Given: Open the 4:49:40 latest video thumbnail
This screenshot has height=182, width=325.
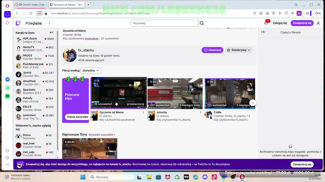Looking at the screenshot, I should click(90, 148).
